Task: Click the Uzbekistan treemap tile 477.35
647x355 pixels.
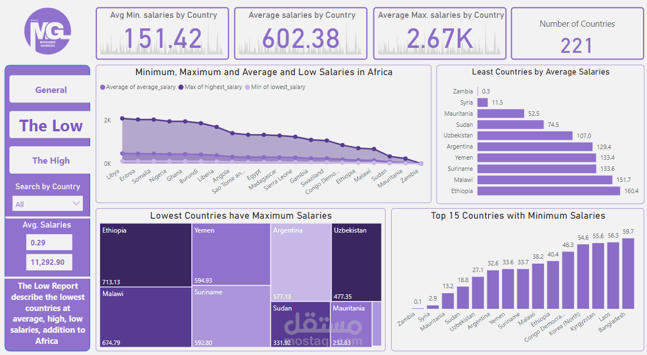Action: coord(357,263)
